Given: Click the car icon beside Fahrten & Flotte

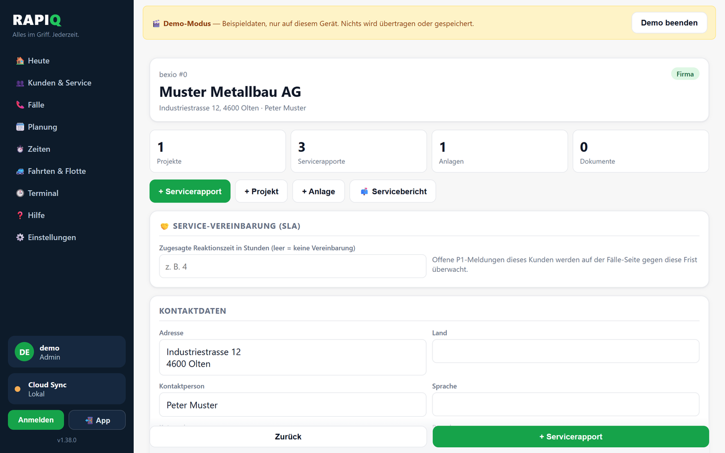Looking at the screenshot, I should (x=20, y=171).
